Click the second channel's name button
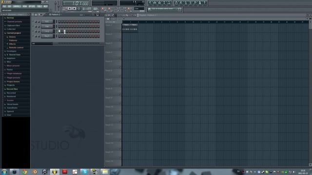312x175 pixels. pos(47,26)
